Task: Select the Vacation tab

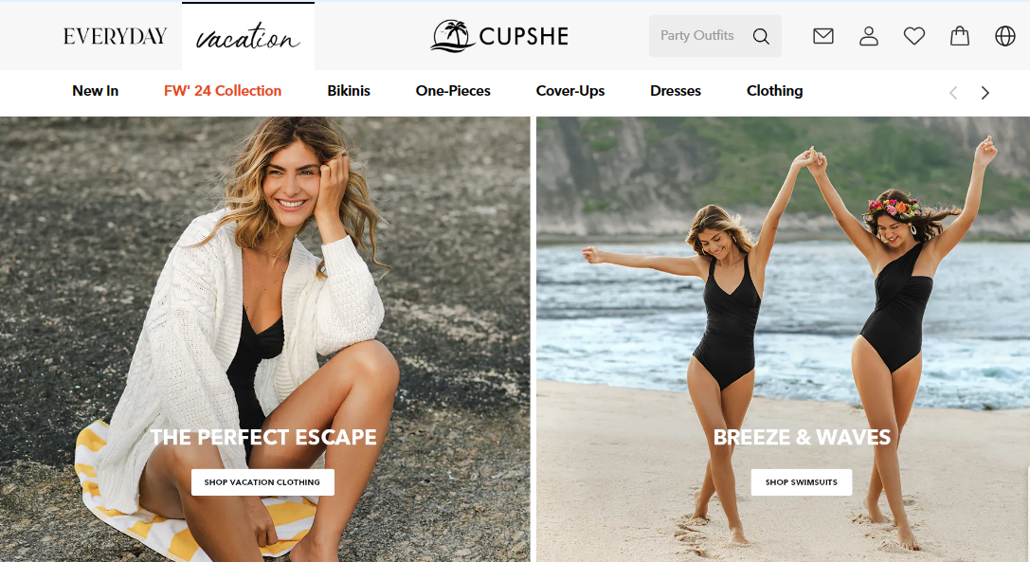Action: click(x=248, y=36)
